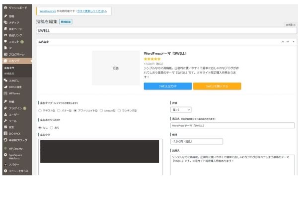Click the orange SWELL purchase button
298x199 pixels.
click(217, 86)
